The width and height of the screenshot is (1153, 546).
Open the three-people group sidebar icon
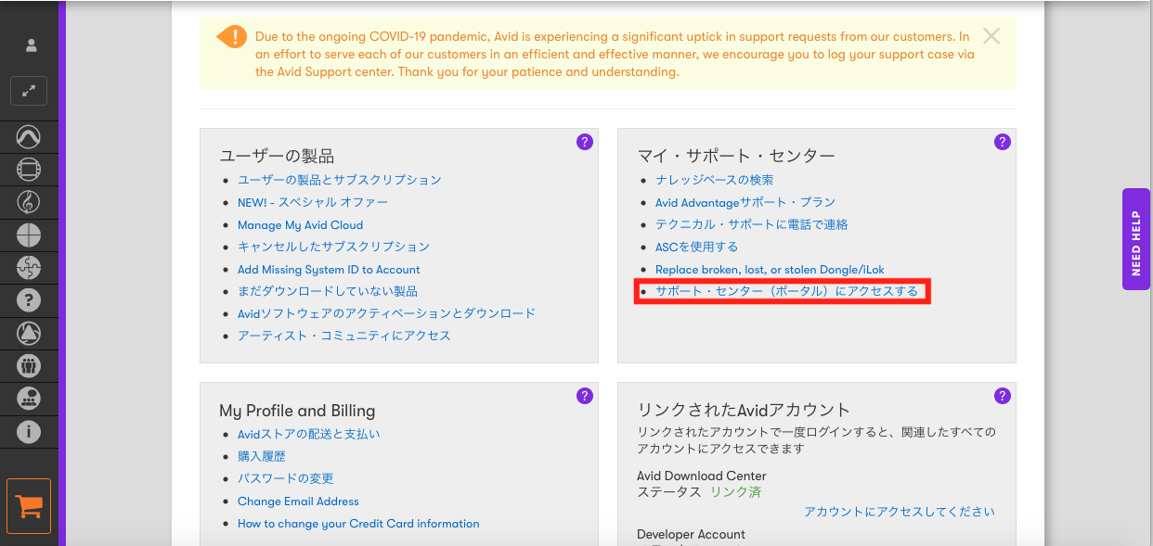(x=29, y=365)
